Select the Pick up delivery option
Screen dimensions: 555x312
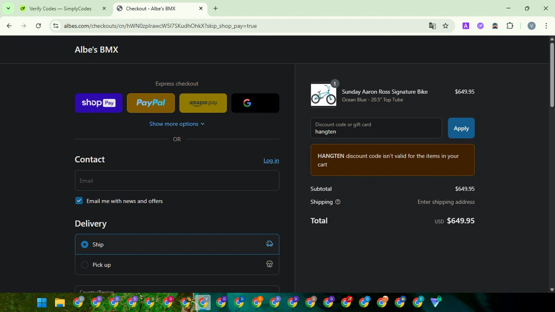click(x=177, y=265)
